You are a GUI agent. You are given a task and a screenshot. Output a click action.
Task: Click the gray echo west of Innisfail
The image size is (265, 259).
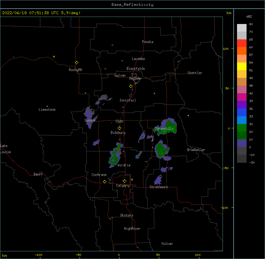click(x=103, y=98)
